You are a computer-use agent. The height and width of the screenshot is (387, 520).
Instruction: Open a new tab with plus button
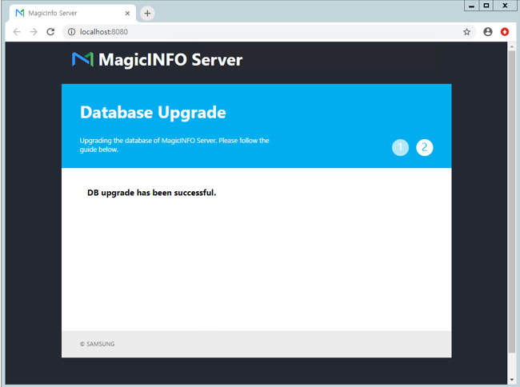(147, 14)
